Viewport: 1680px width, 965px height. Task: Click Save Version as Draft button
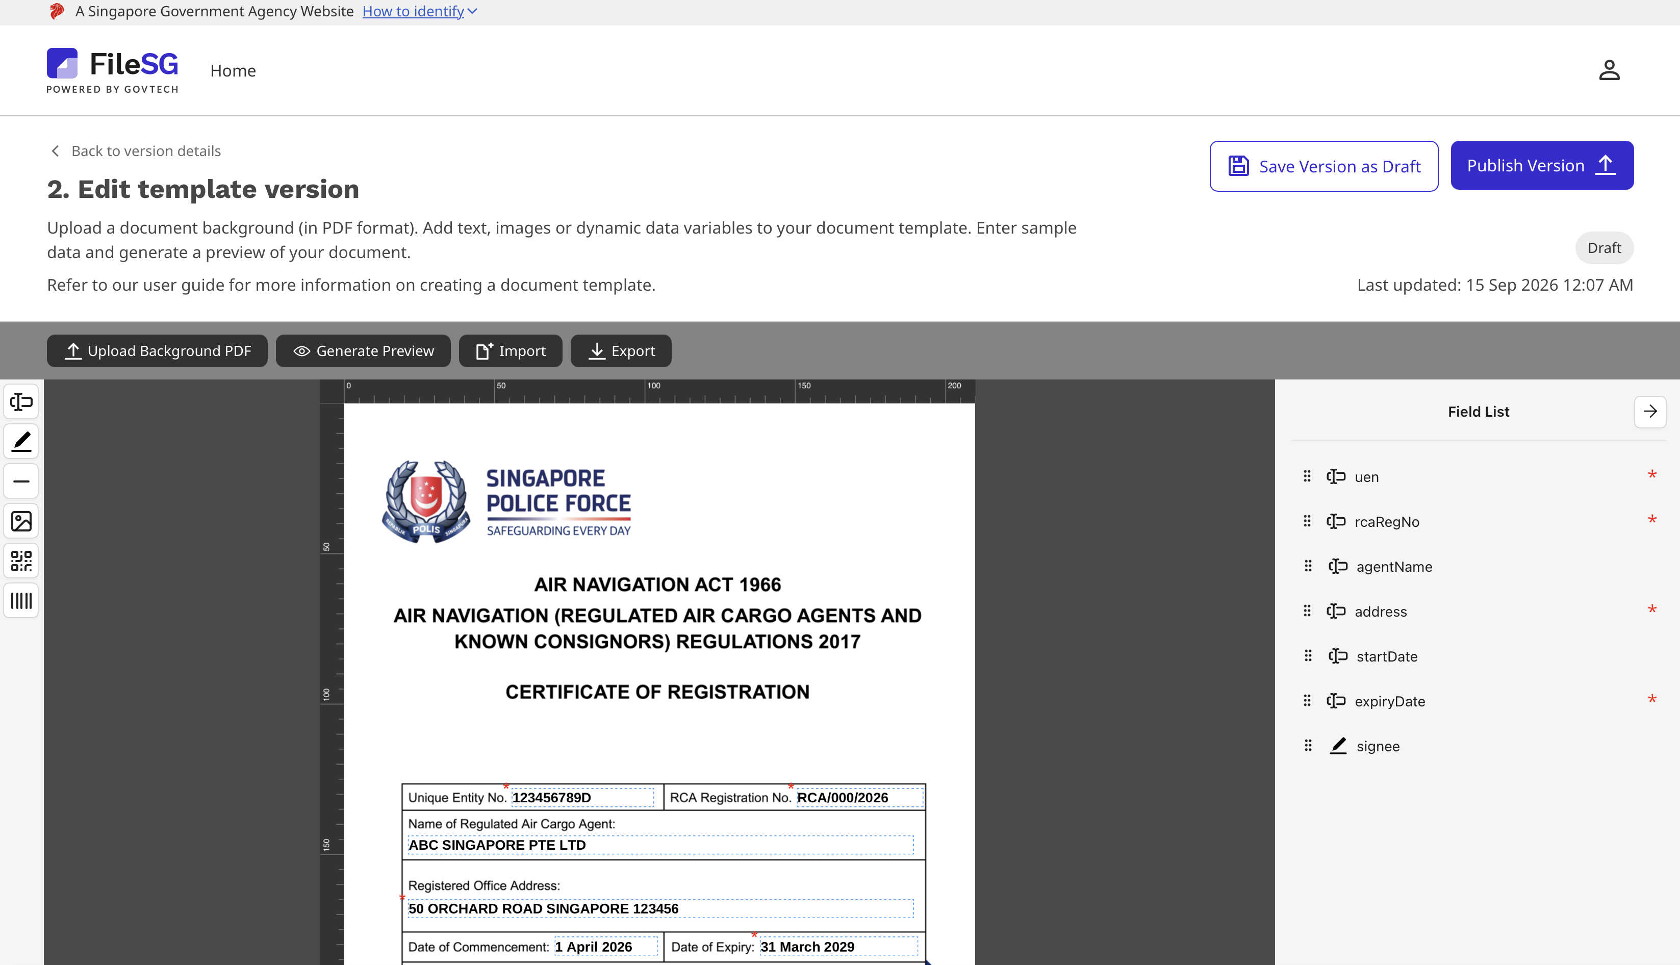click(x=1323, y=166)
